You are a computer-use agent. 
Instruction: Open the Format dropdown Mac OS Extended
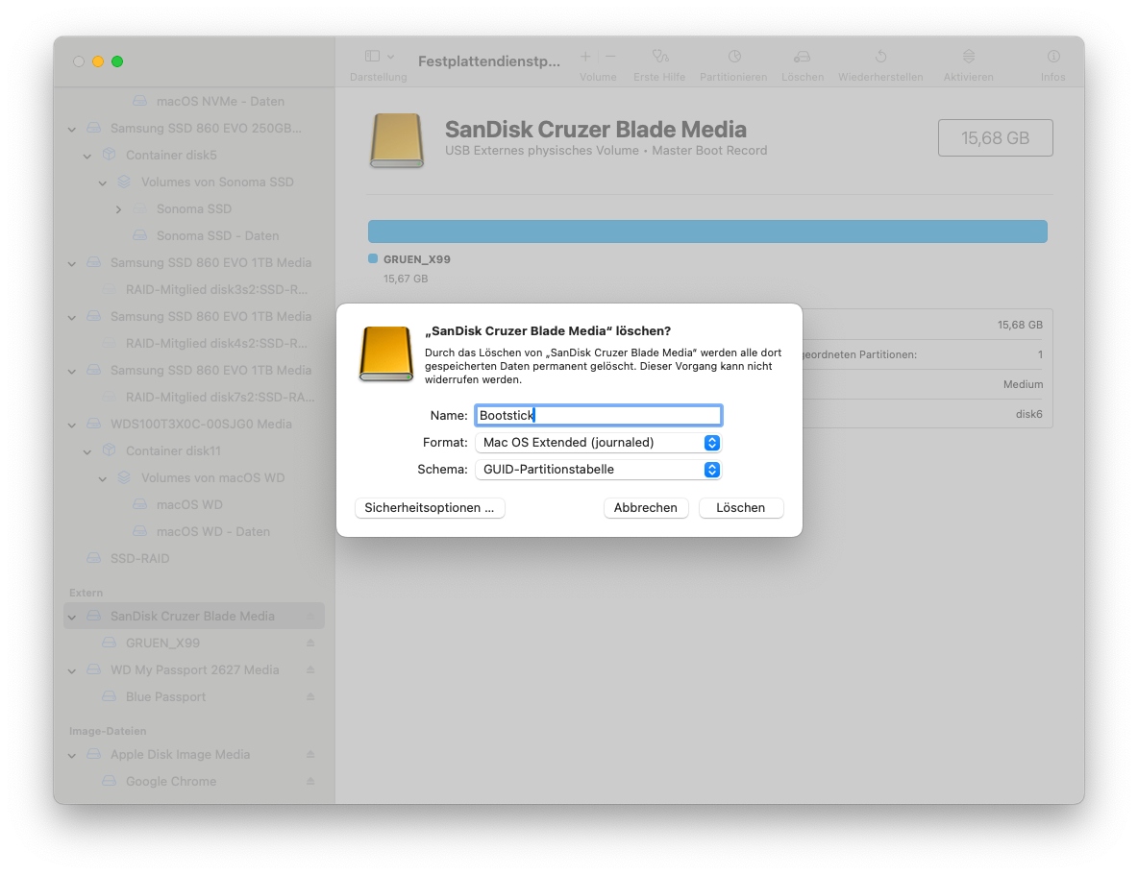coord(598,443)
